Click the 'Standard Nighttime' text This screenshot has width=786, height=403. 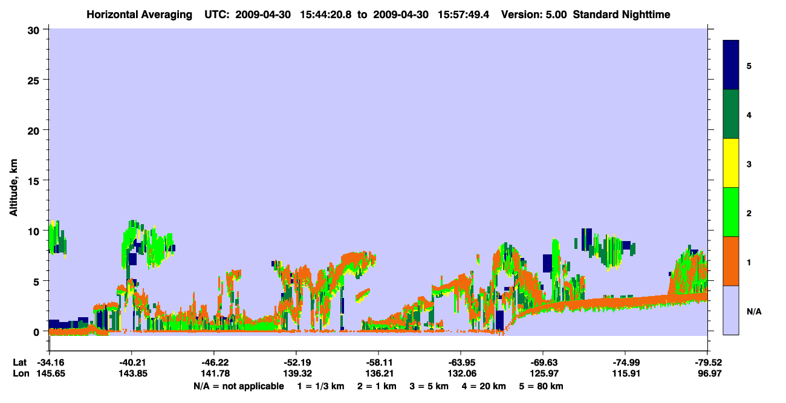622,15
